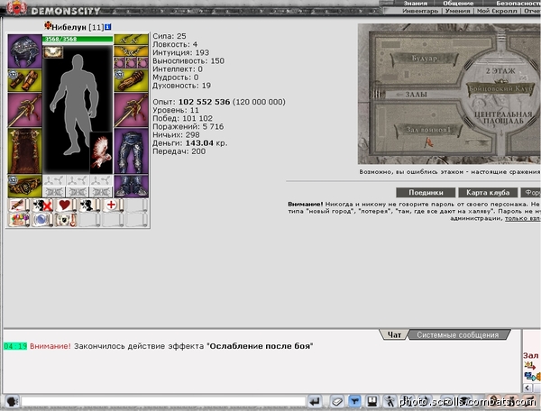The image size is (541, 411).
Task: Use the red cross healing scroll
Action: pos(113,205)
